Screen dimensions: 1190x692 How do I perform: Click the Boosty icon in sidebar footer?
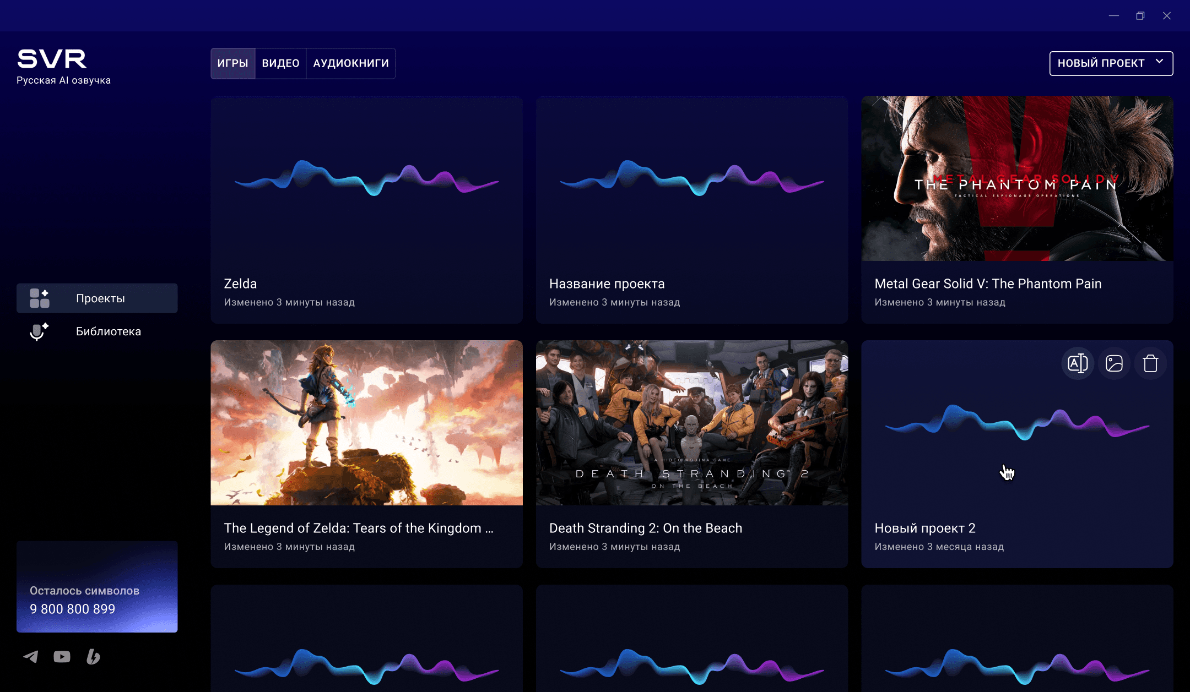click(x=93, y=656)
